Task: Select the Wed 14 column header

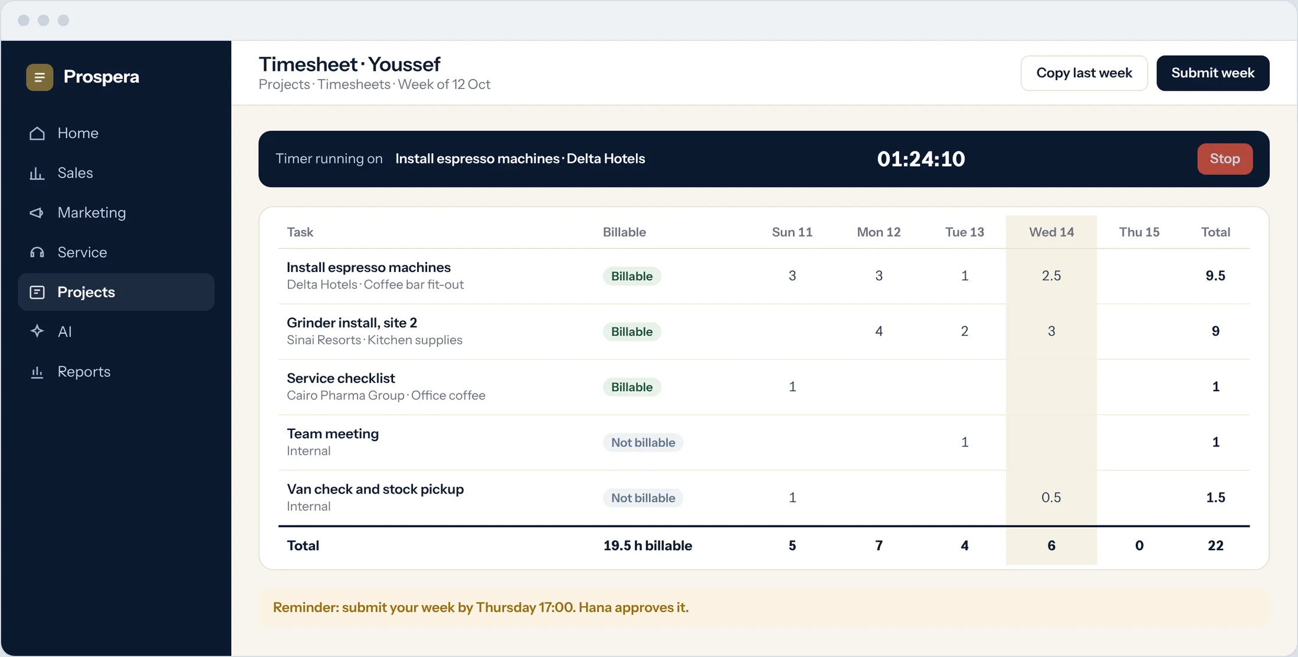Action: click(1051, 232)
